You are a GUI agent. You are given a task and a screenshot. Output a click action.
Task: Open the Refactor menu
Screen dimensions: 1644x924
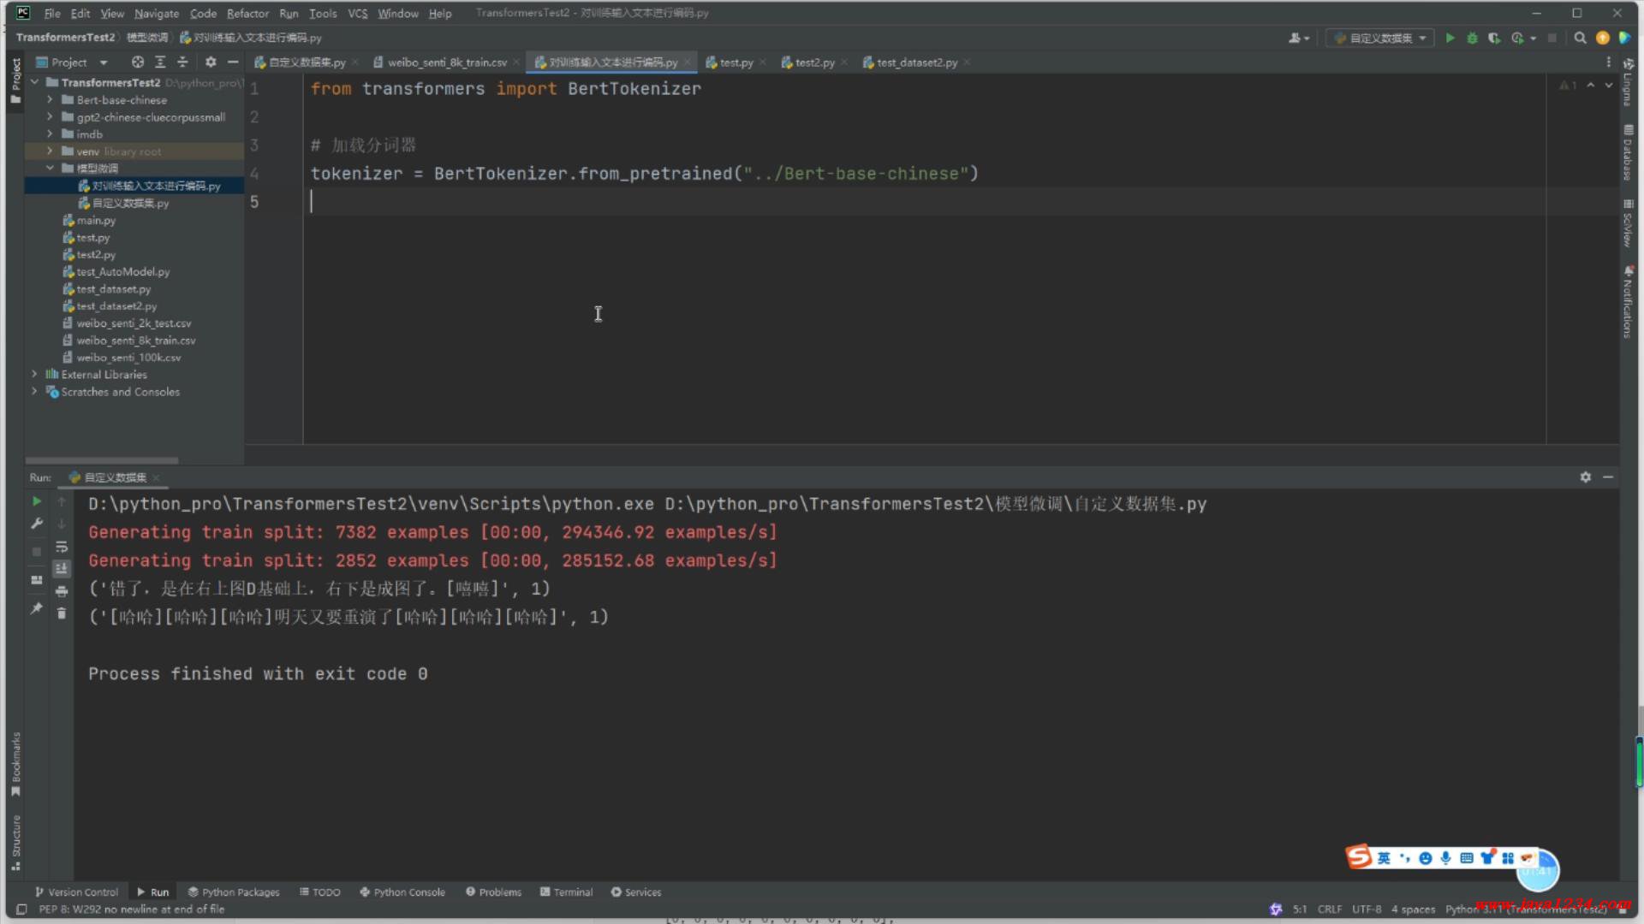[247, 13]
